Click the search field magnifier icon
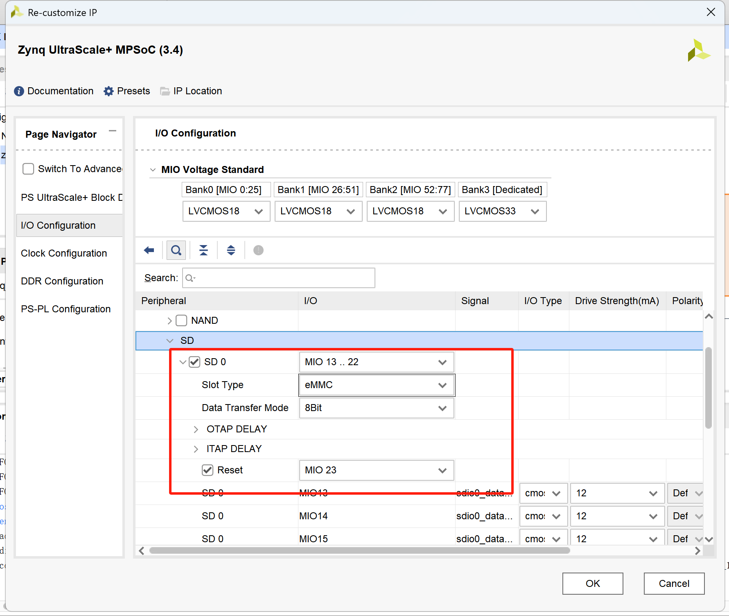Image resolution: width=729 pixels, height=616 pixels. pyautogui.click(x=190, y=278)
